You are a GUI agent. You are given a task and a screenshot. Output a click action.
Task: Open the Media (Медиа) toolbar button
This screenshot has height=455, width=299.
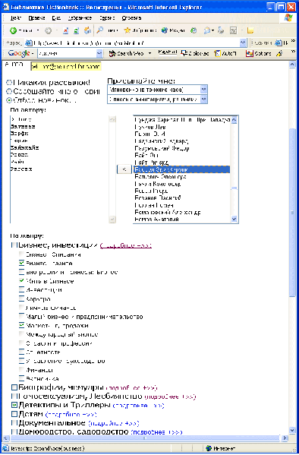click(x=173, y=30)
